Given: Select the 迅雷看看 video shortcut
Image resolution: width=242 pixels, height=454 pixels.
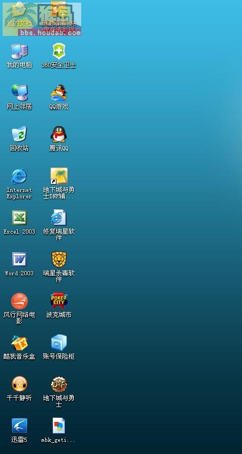Looking at the screenshot, I should pyautogui.click(x=59, y=9).
